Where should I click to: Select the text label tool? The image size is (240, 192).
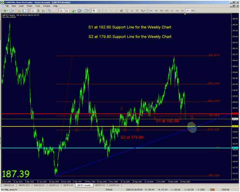tap(137, 11)
